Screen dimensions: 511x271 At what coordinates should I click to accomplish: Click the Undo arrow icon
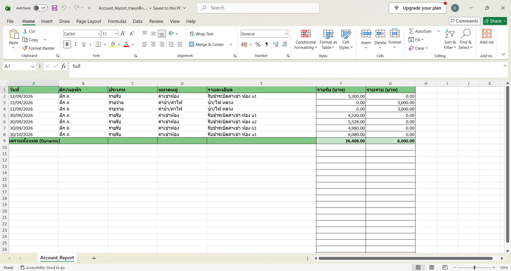[x=64, y=8]
